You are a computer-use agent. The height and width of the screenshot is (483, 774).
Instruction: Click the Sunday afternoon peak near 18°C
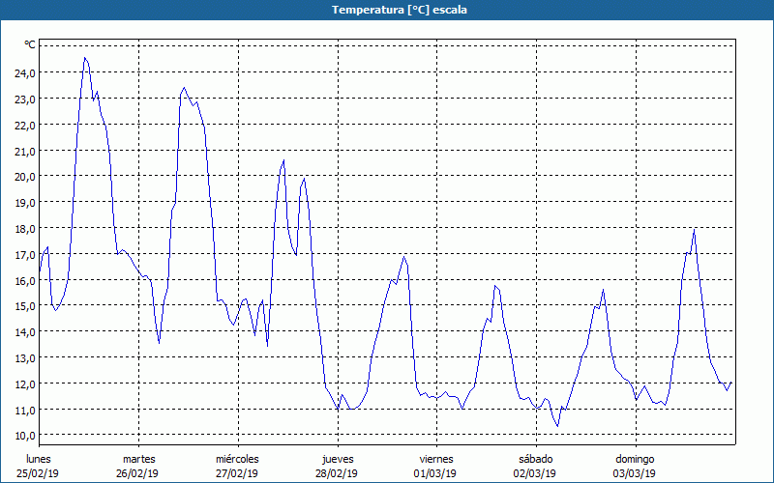(694, 230)
